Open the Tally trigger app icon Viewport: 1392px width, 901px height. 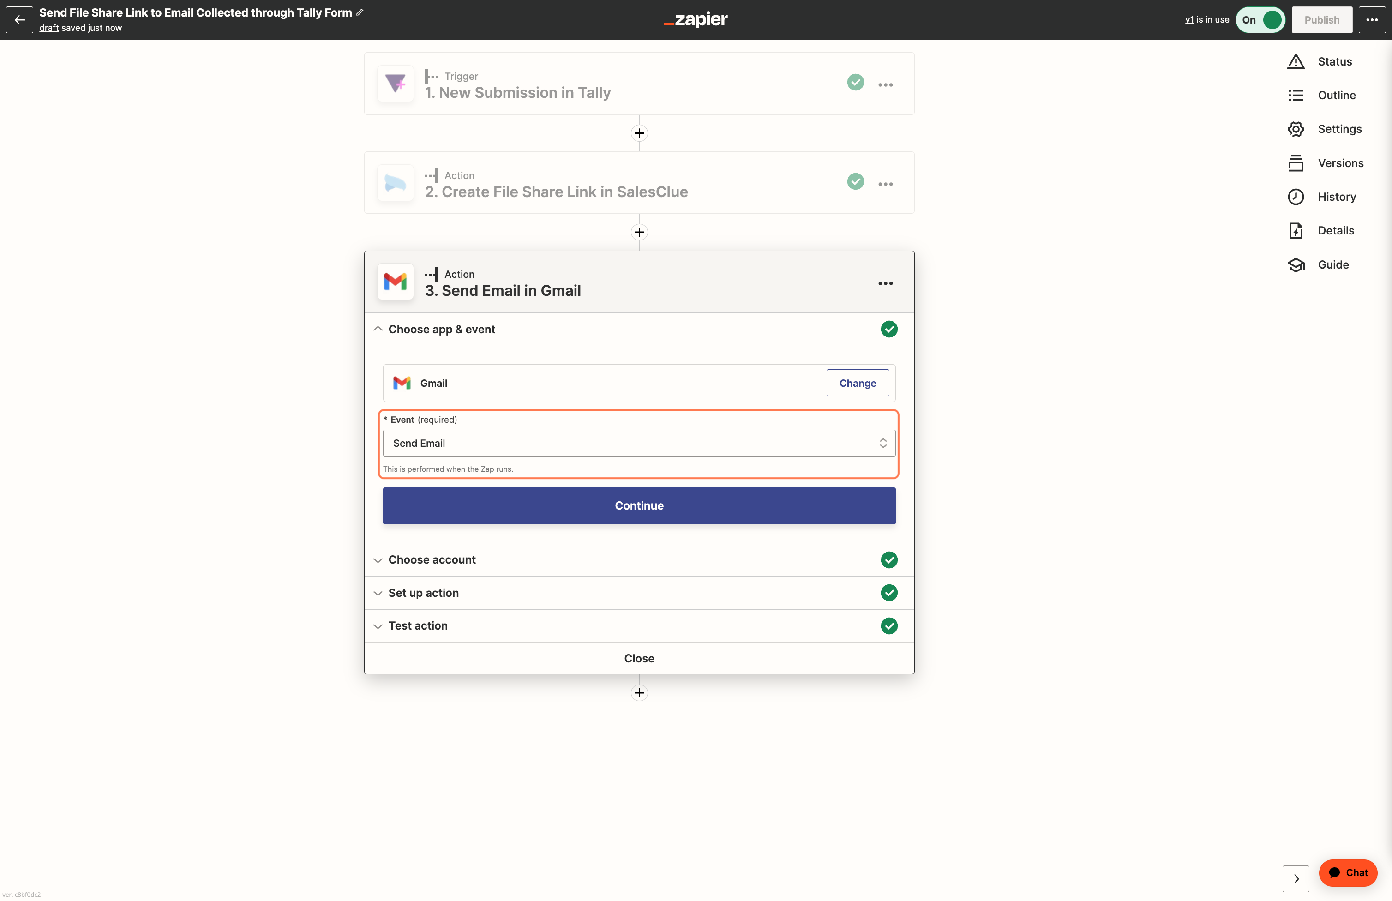pos(396,84)
